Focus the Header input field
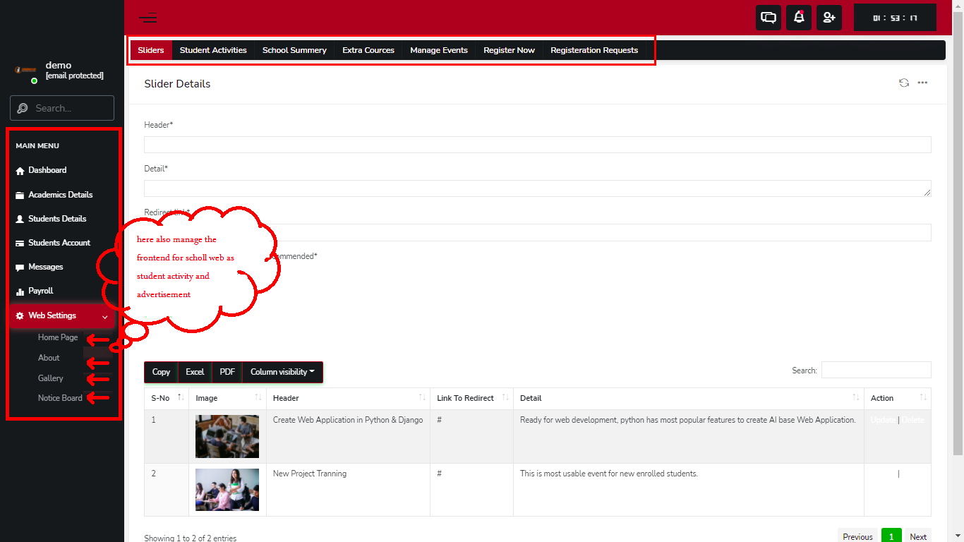This screenshot has width=964, height=542. tap(538, 145)
